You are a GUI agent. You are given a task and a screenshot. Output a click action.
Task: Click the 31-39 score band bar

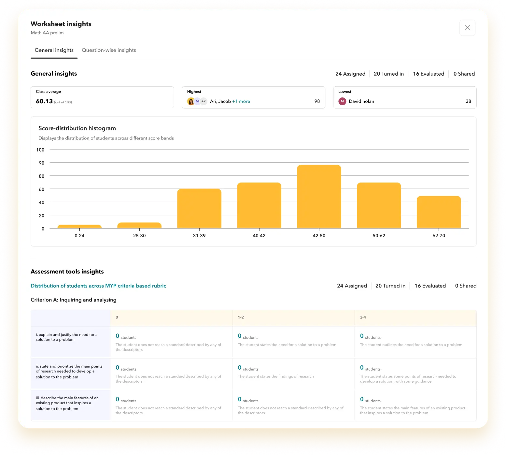click(x=199, y=209)
